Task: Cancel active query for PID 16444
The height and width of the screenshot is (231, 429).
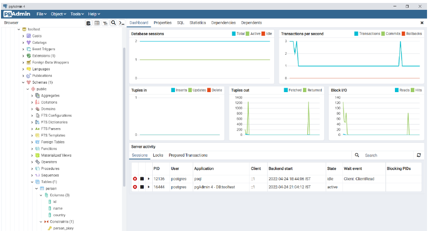Action: point(142,187)
